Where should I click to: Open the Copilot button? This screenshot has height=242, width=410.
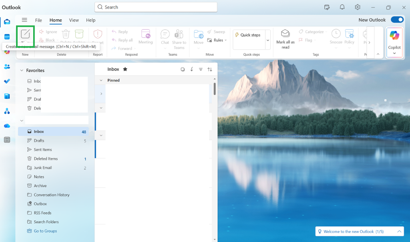coord(394,42)
